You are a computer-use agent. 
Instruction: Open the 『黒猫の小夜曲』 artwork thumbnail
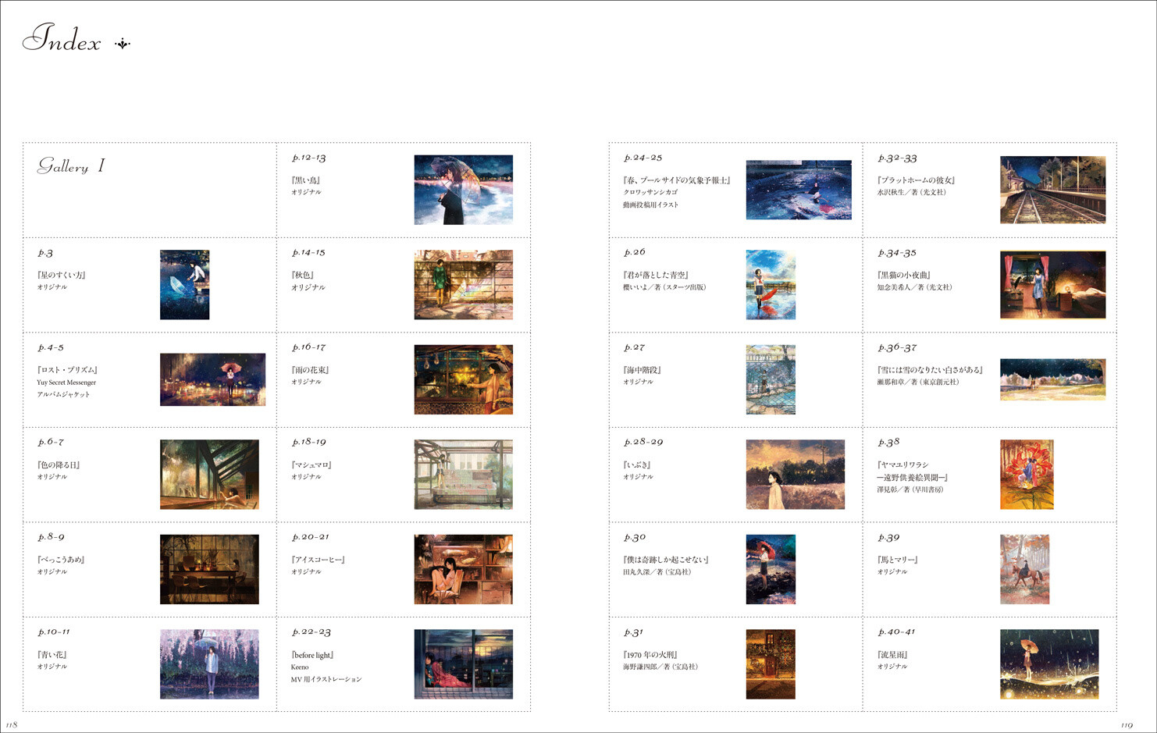click(x=1052, y=285)
